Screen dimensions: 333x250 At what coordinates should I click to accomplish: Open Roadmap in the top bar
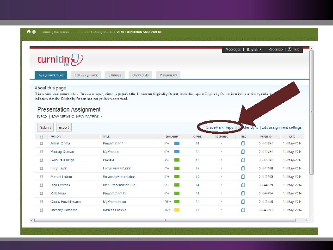[x=275, y=50]
